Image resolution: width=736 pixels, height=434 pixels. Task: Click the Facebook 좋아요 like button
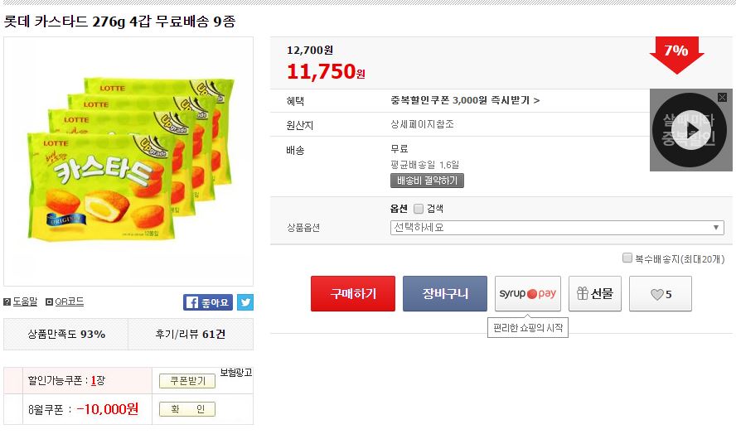pos(207,302)
